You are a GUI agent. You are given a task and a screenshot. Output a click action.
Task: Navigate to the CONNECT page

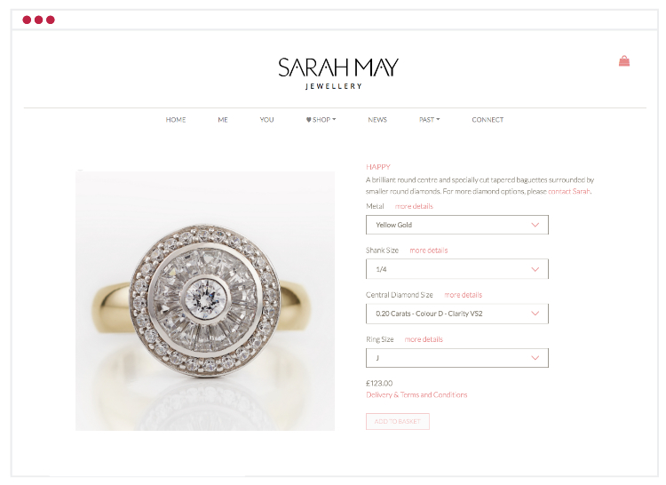488,120
